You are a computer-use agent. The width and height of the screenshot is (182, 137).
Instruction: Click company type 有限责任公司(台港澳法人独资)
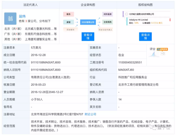point(51,77)
